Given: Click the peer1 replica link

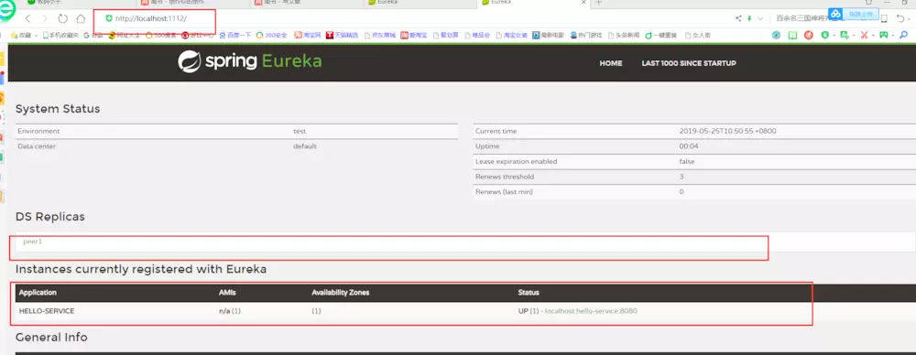Looking at the screenshot, I should pos(33,242).
